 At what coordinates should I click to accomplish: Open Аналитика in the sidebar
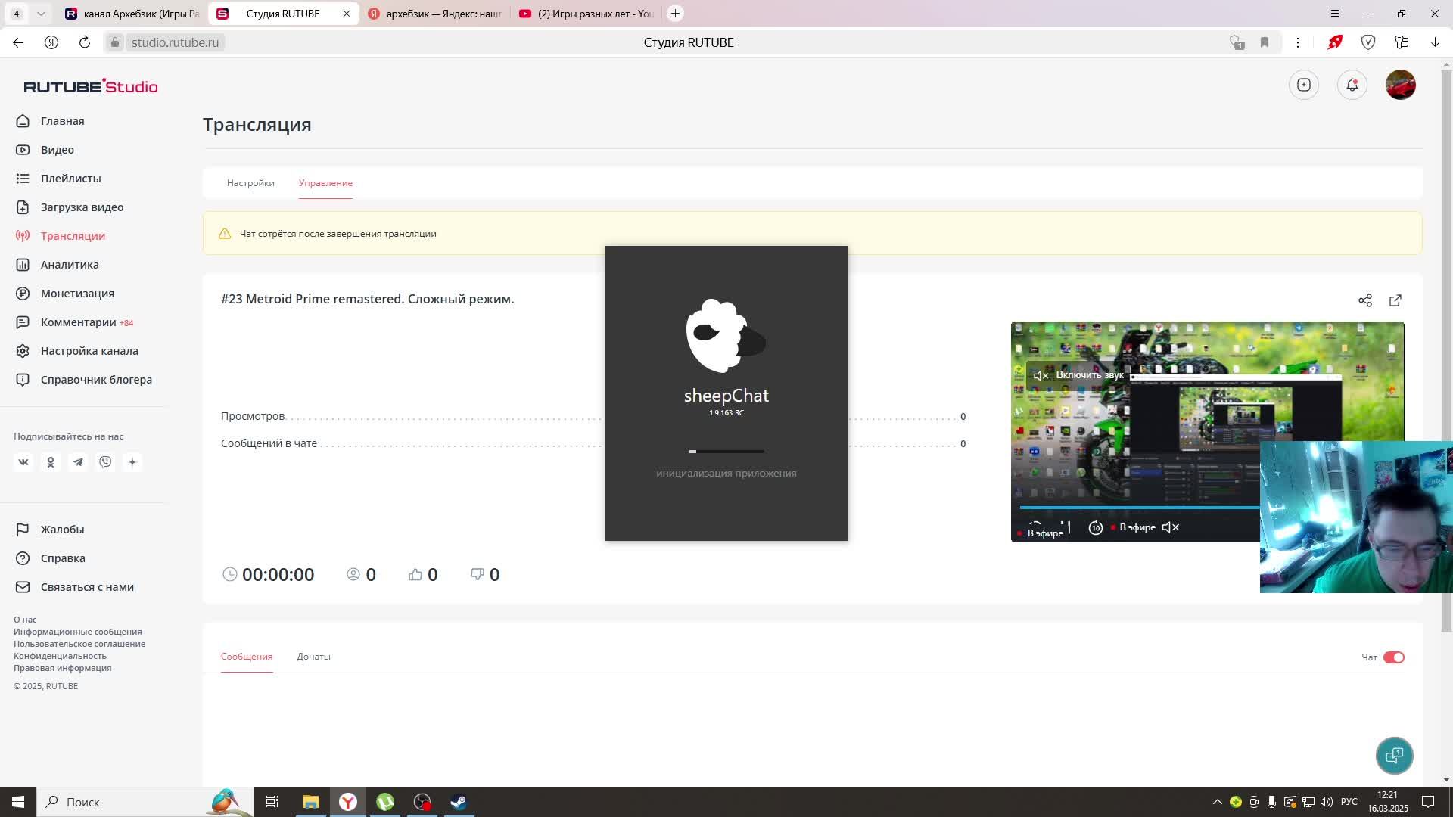pyautogui.click(x=70, y=265)
